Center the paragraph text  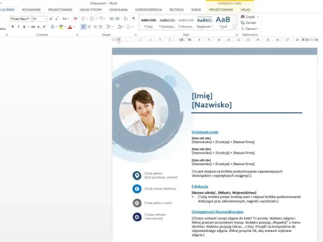[x=89, y=26]
